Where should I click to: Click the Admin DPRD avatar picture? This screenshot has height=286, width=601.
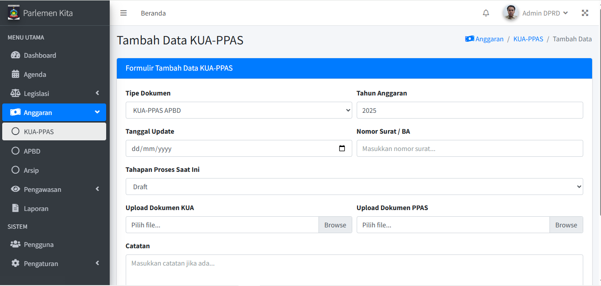511,13
